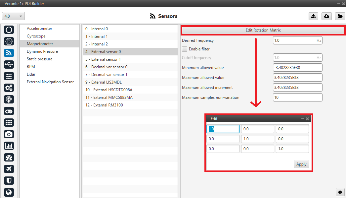Select External Navigation Sensor category
346x198 pixels.
(49, 82)
